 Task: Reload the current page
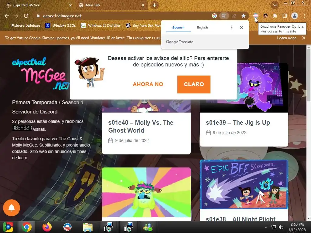(26, 16)
